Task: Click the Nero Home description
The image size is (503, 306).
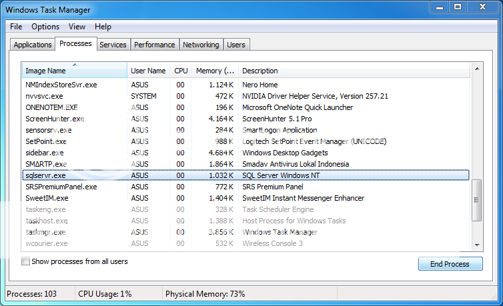Action: tap(260, 85)
